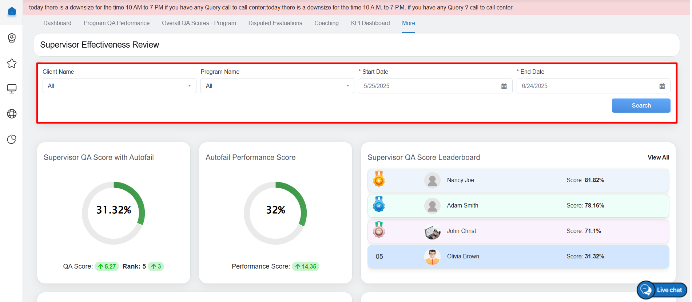This screenshot has width=692, height=302.
Task: Open the End Date calendar picker icon
Action: click(x=662, y=86)
